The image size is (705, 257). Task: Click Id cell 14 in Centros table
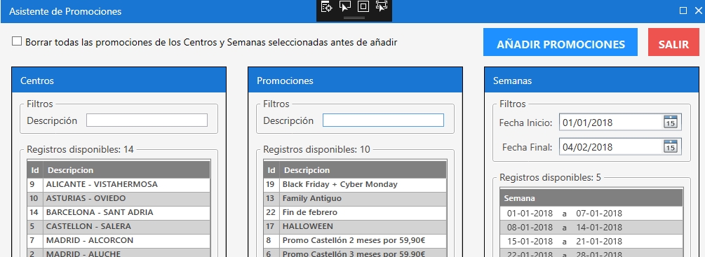[x=36, y=212]
